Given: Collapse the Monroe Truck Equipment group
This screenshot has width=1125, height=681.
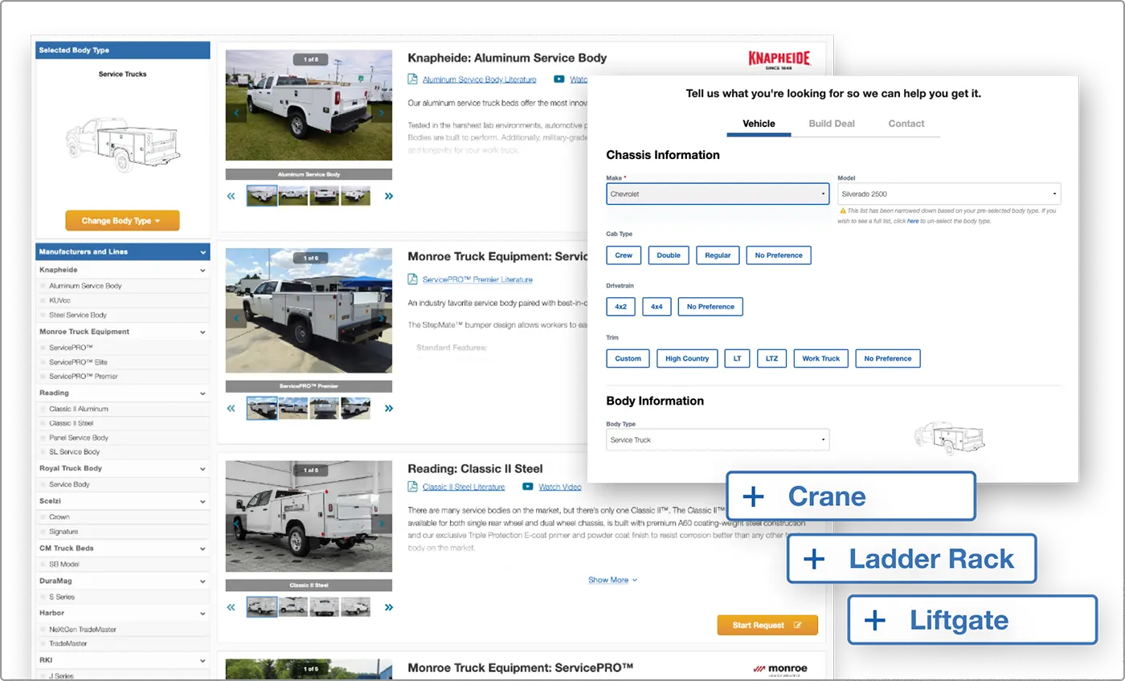Looking at the screenshot, I should coord(202,332).
